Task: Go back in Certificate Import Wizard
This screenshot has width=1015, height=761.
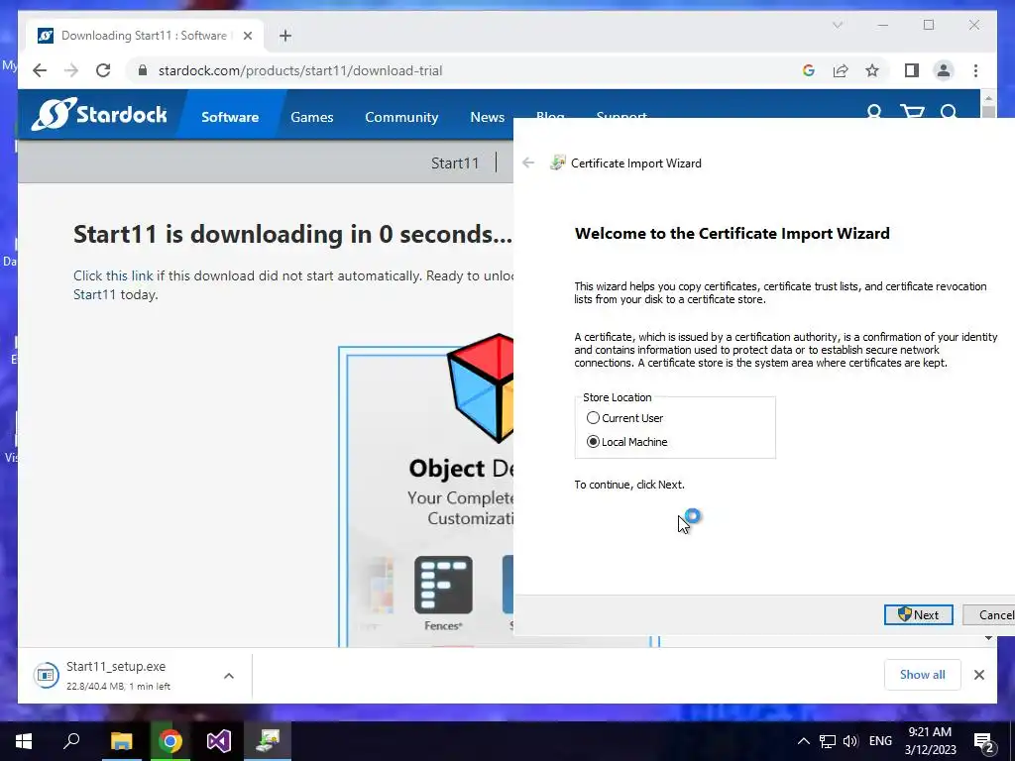Action: [x=528, y=163]
